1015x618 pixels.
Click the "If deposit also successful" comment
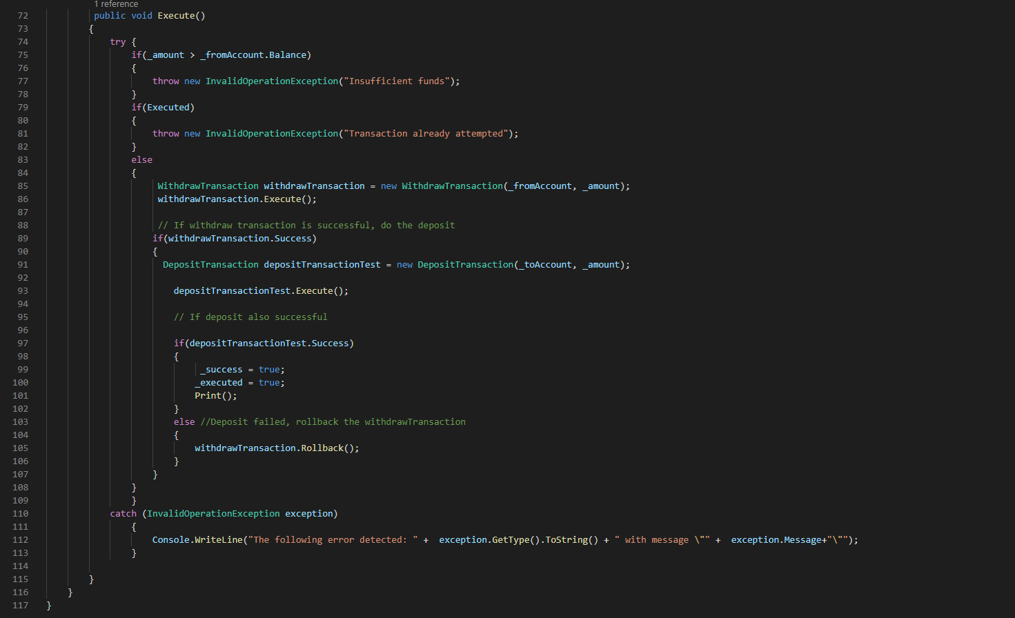[250, 317]
